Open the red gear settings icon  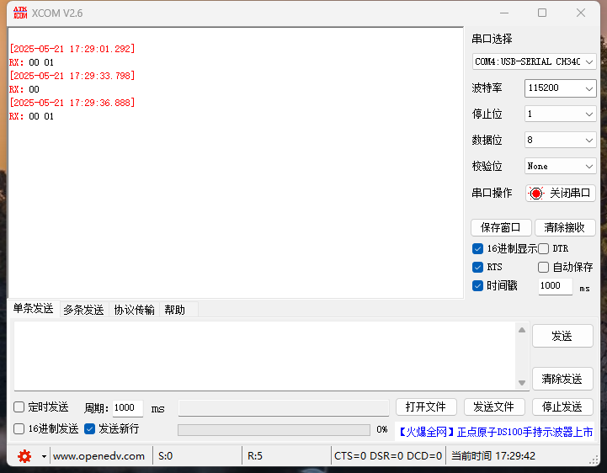(x=24, y=456)
